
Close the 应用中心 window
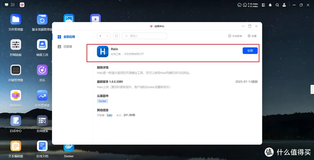[x=256, y=26]
